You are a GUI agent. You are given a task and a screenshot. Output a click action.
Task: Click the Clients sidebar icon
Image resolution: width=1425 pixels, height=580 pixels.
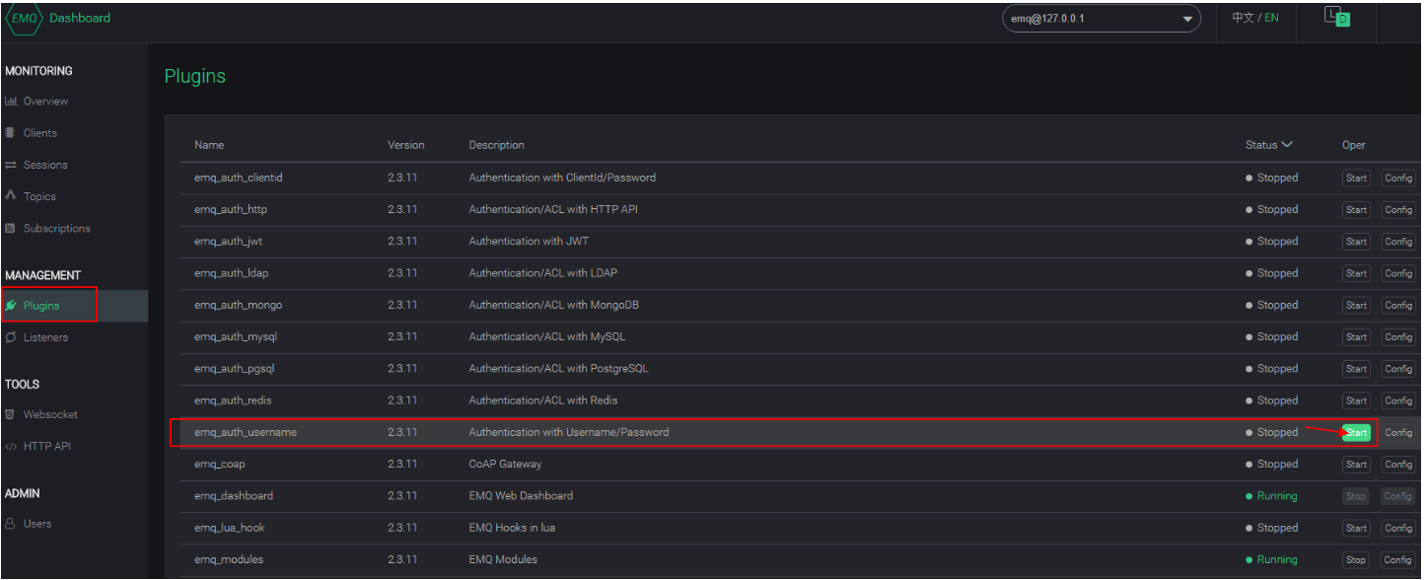click(x=11, y=133)
